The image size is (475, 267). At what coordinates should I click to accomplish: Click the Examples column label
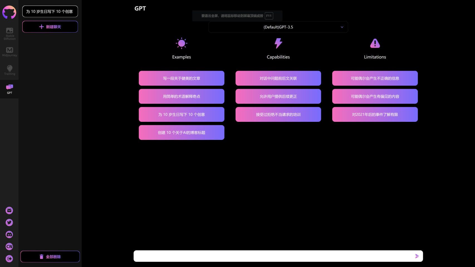click(182, 57)
